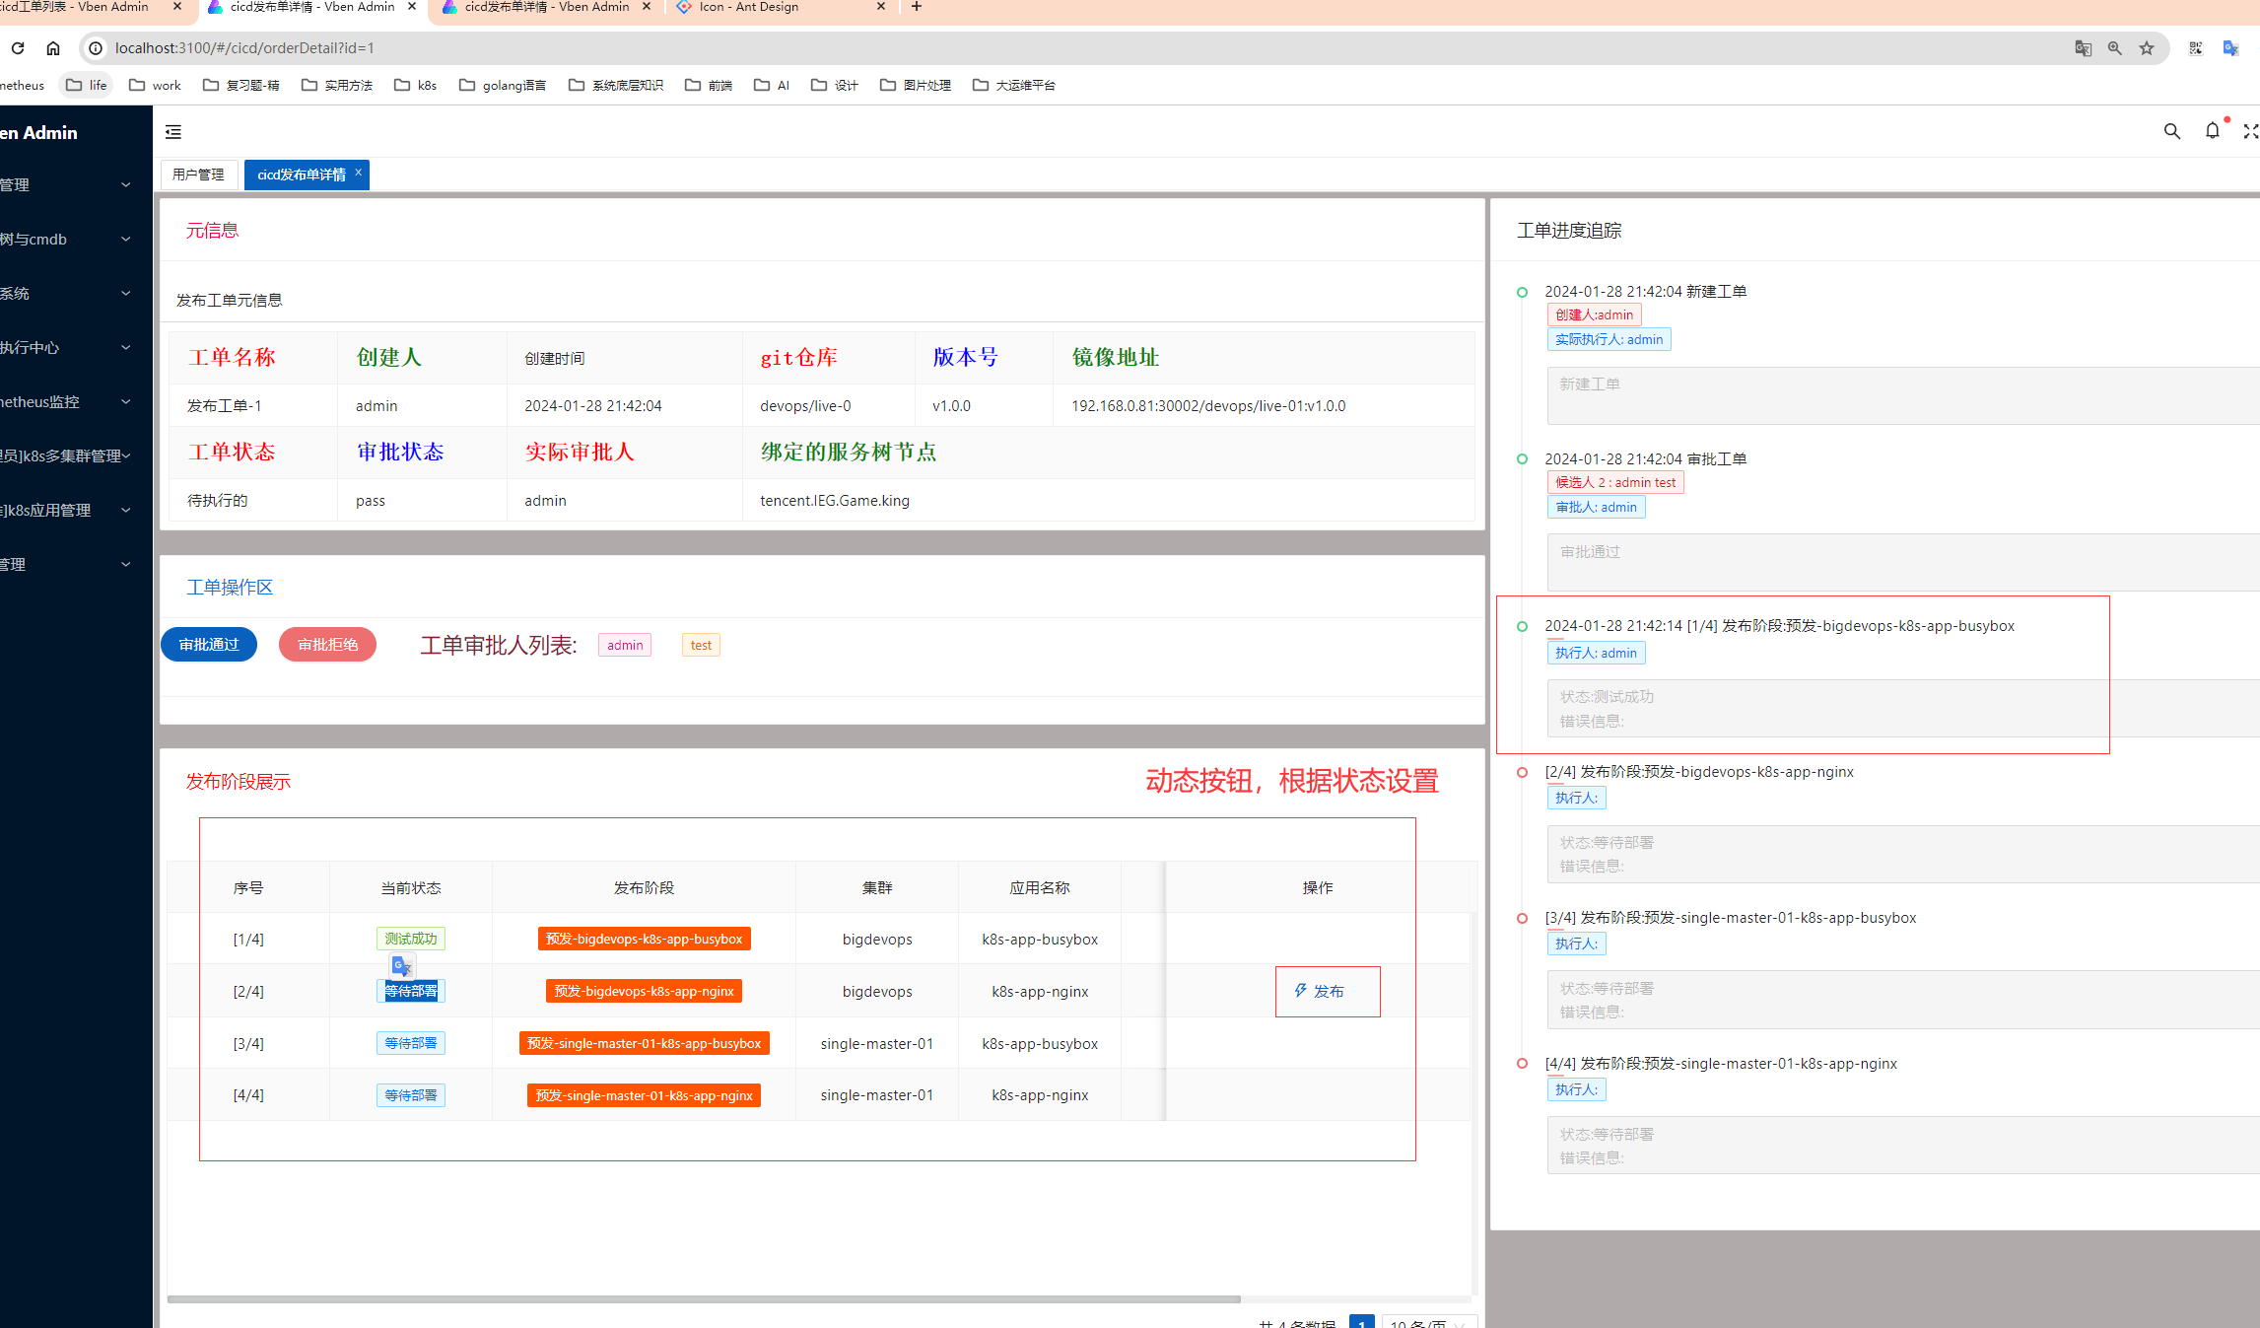Screen dimensions: 2260x1328
Task: Toggle fullscreen icon in header
Action: click(x=2250, y=131)
